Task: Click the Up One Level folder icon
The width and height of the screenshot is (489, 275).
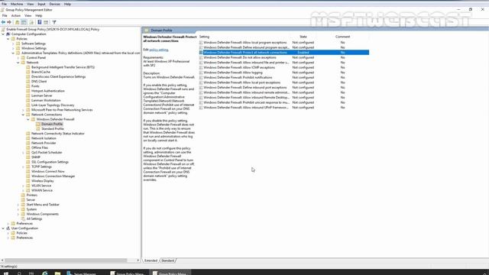Action: pyautogui.click(x=17, y=22)
